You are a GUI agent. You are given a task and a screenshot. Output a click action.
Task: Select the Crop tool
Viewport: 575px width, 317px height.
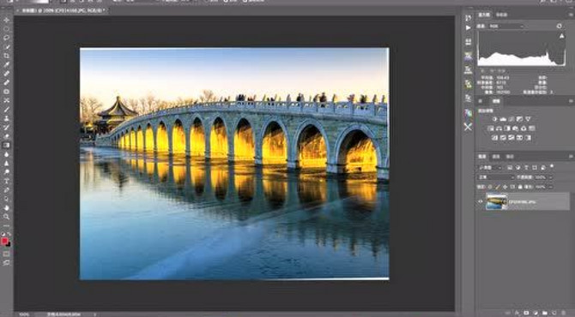[x=7, y=56]
